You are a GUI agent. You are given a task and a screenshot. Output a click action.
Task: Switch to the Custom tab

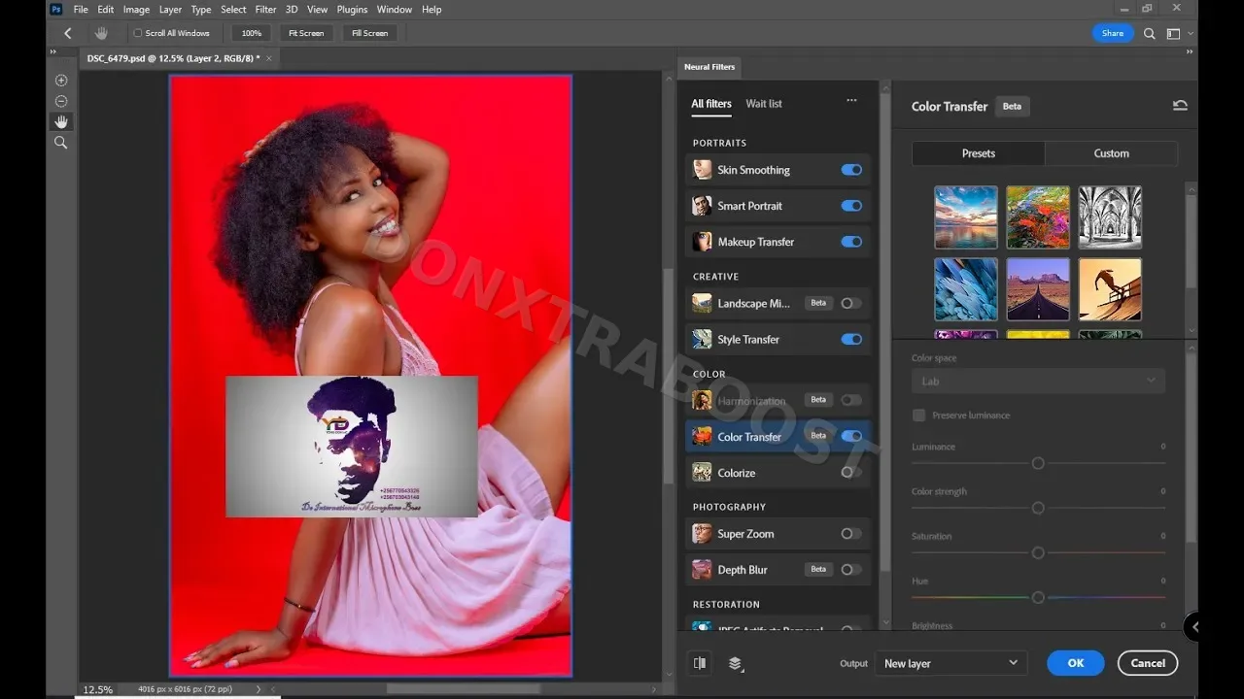(1111, 153)
